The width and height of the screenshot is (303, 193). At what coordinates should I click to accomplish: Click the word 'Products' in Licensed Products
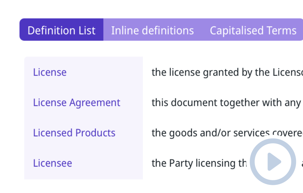[95, 133]
